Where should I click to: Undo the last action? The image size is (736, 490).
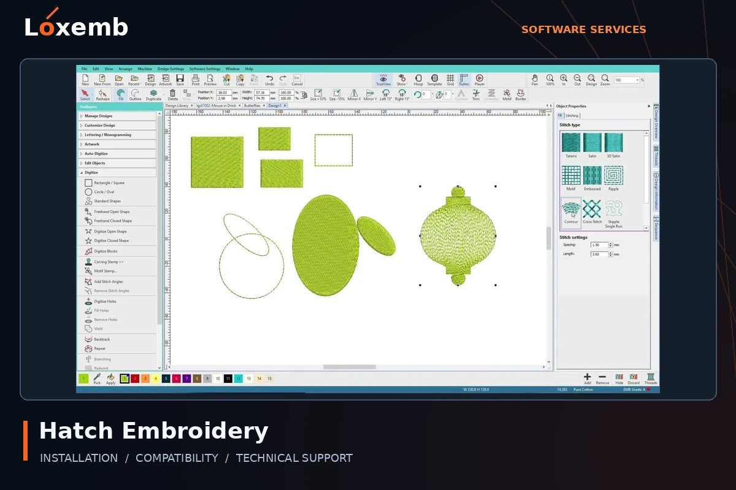269,80
